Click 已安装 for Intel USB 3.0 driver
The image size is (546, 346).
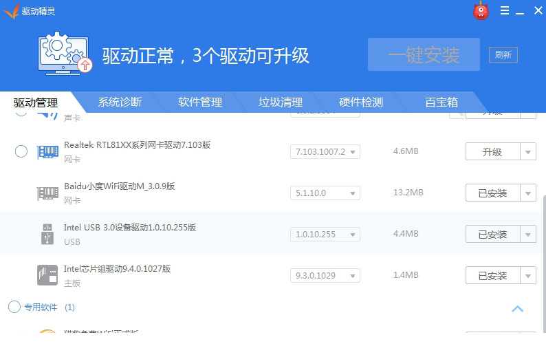[493, 234]
